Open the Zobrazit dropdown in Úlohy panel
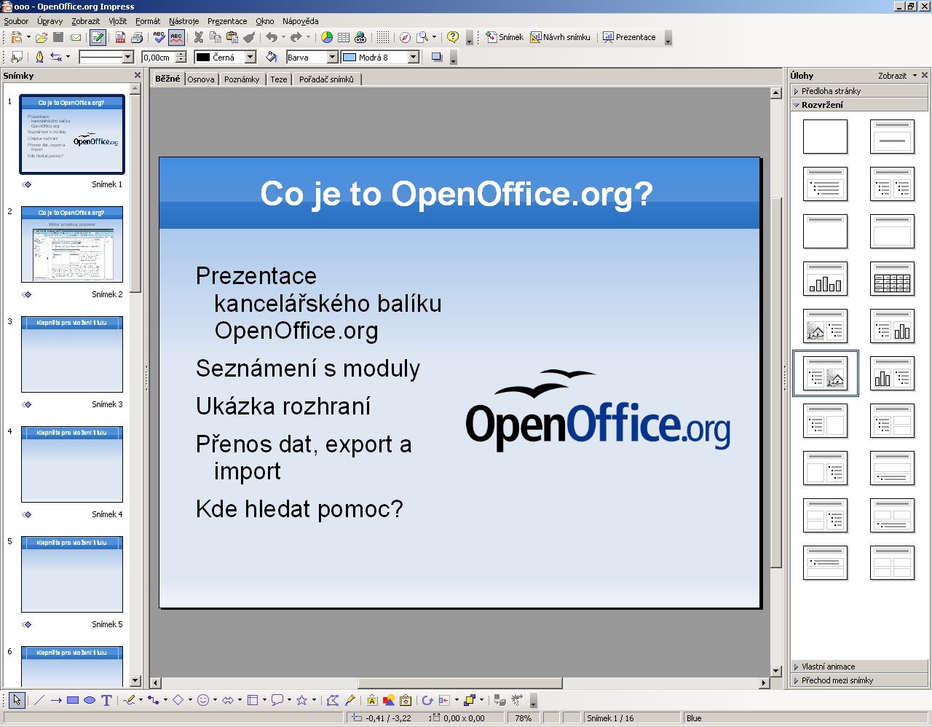Viewport: 932px width, 727px height. (x=897, y=76)
